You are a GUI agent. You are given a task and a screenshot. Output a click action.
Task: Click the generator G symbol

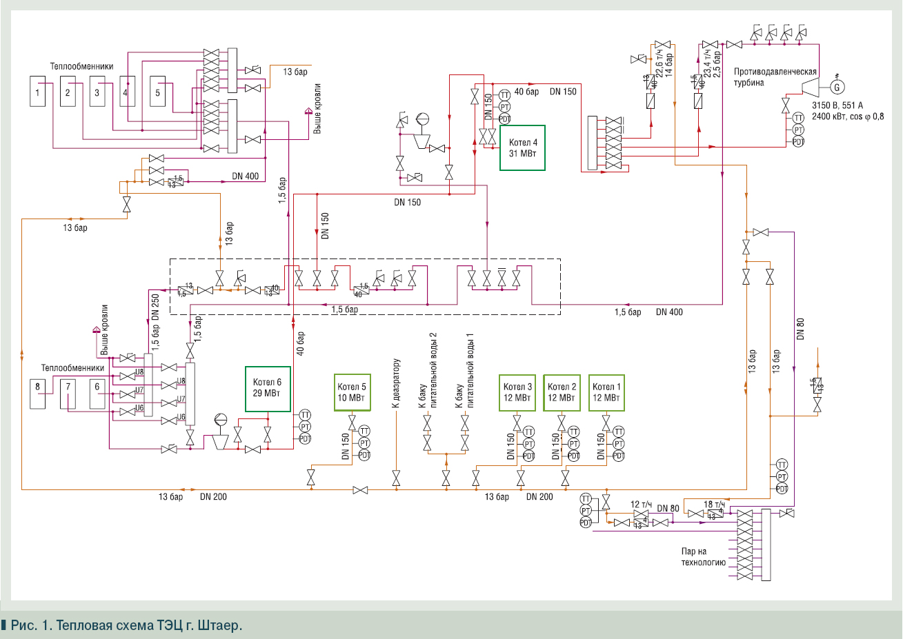tap(837, 87)
